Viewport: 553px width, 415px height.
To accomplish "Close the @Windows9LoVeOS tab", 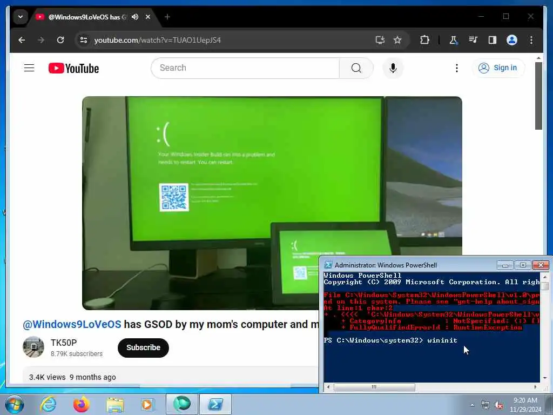I will (x=148, y=17).
